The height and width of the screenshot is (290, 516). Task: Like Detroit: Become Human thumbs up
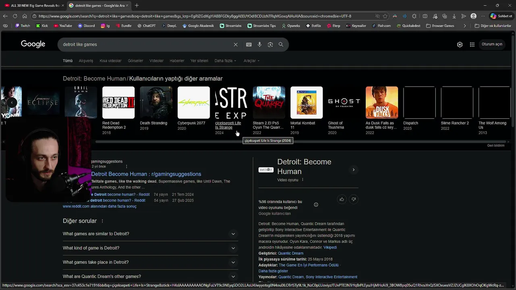point(342,199)
